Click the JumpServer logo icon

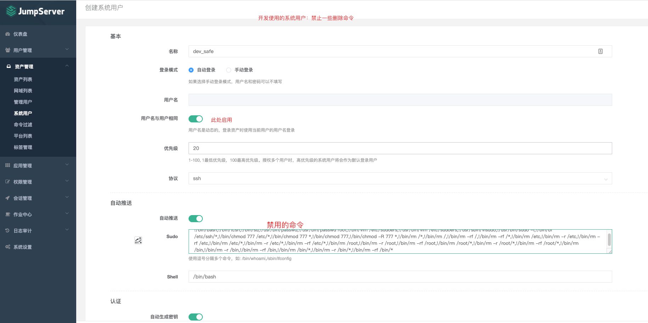coord(11,11)
